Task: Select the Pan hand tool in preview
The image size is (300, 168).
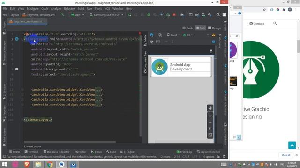Action: (210, 108)
